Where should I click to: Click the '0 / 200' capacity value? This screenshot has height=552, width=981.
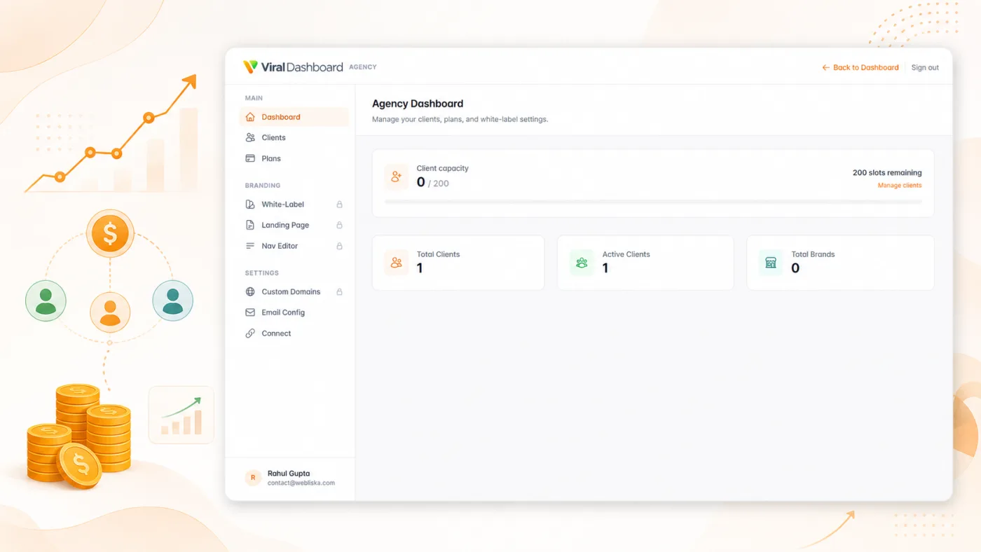pyautogui.click(x=433, y=183)
